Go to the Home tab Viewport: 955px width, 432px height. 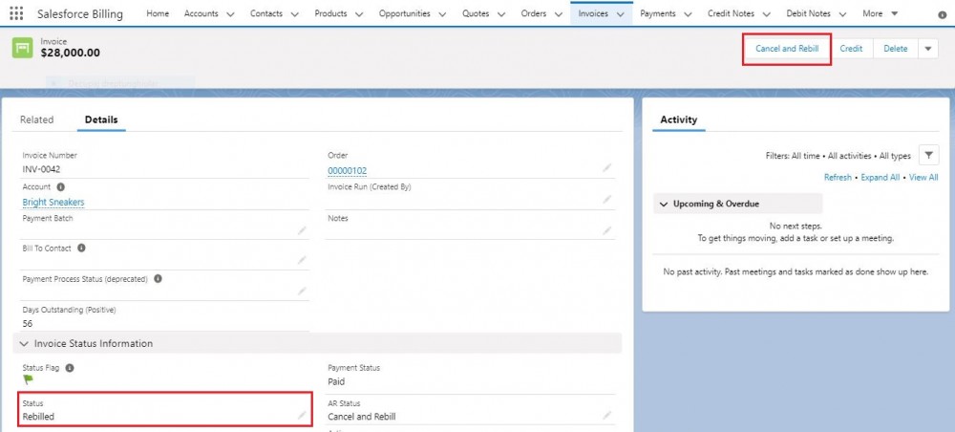click(x=158, y=13)
